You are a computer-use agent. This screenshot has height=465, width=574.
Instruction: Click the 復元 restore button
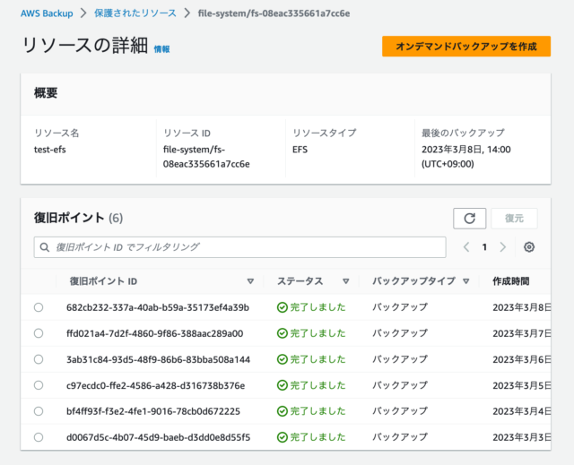pos(514,219)
